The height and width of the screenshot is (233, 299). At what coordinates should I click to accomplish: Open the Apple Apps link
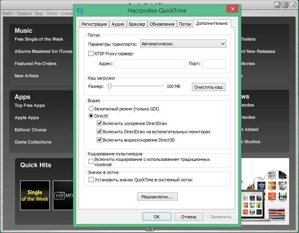tap(27, 117)
